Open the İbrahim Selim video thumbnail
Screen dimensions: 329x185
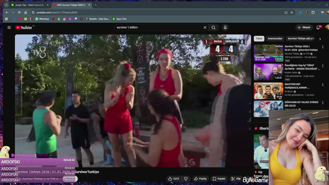pyautogui.click(x=269, y=72)
